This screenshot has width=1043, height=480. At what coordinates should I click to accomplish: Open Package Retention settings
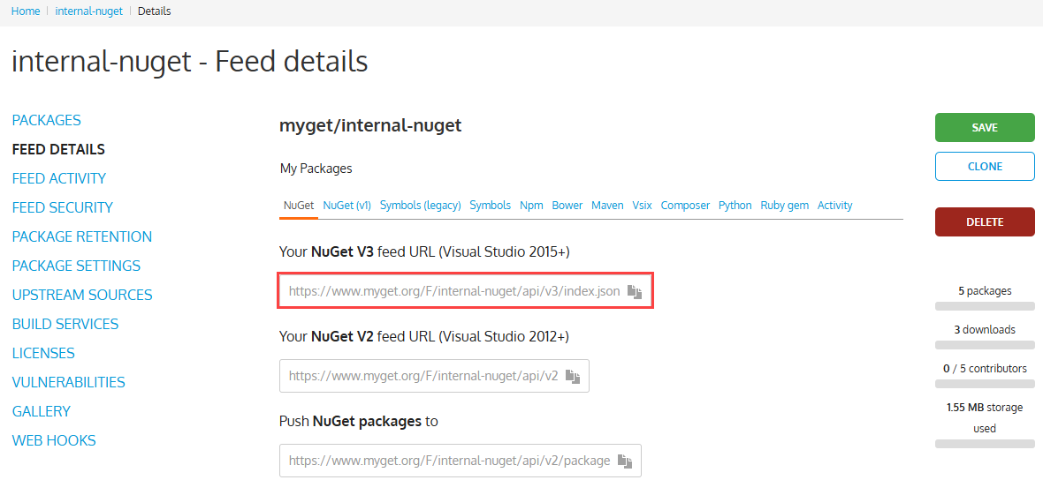pos(82,237)
